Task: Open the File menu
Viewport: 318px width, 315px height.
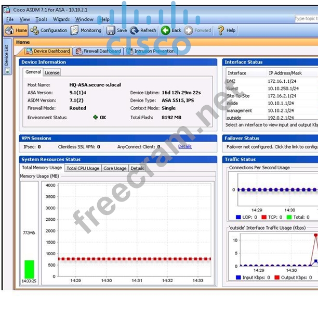Action: 10,19
